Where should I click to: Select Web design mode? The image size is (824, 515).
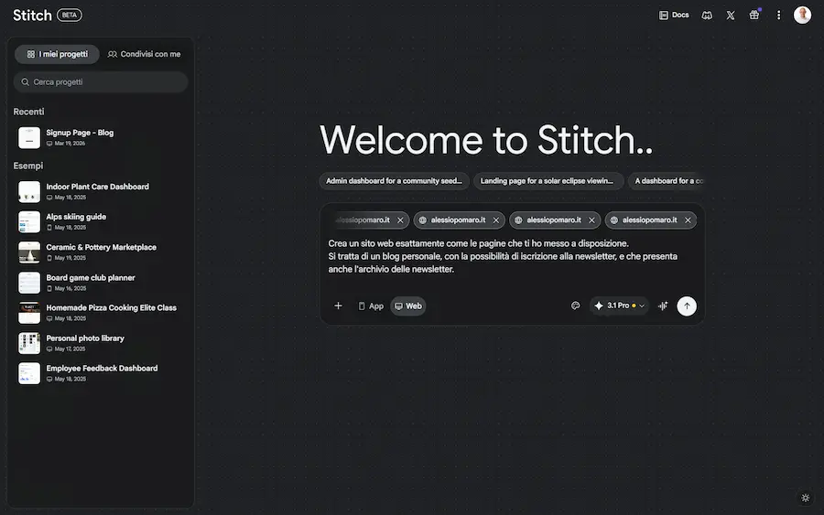click(408, 306)
